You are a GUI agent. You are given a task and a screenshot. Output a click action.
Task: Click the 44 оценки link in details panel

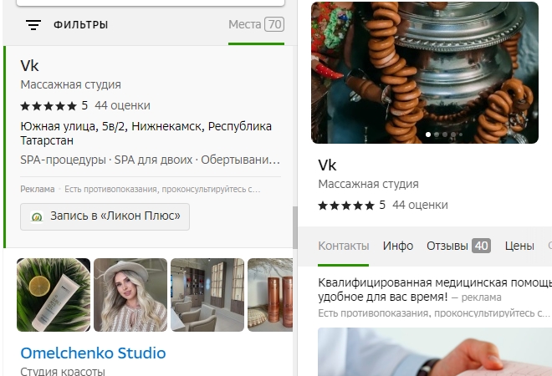coord(420,206)
